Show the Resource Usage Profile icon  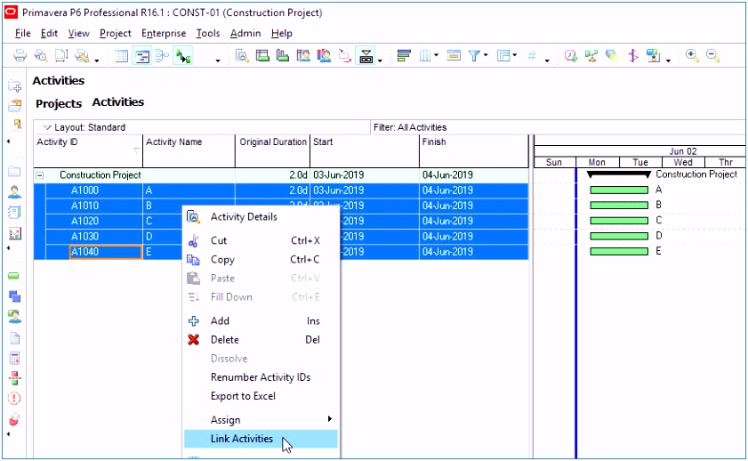click(x=324, y=56)
